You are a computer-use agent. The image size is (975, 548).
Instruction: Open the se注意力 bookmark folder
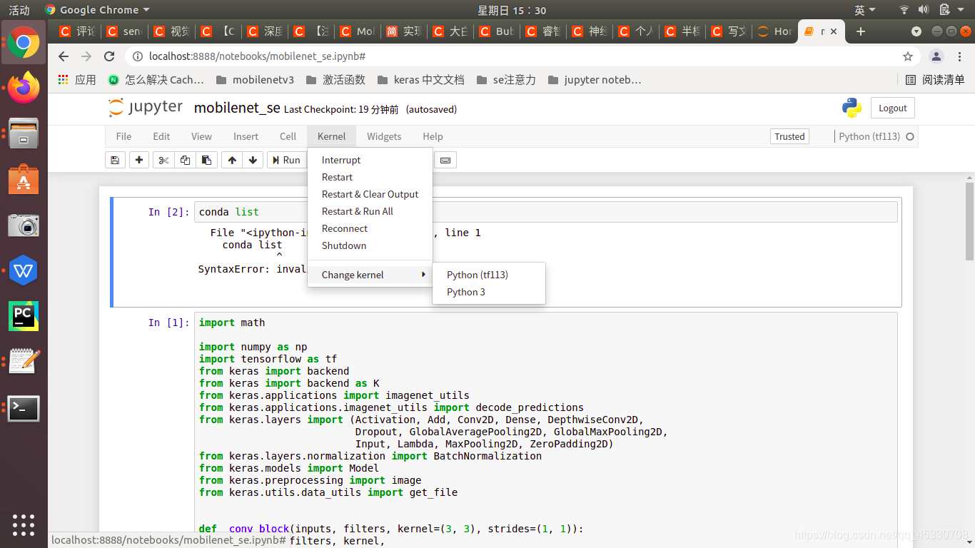(x=506, y=80)
